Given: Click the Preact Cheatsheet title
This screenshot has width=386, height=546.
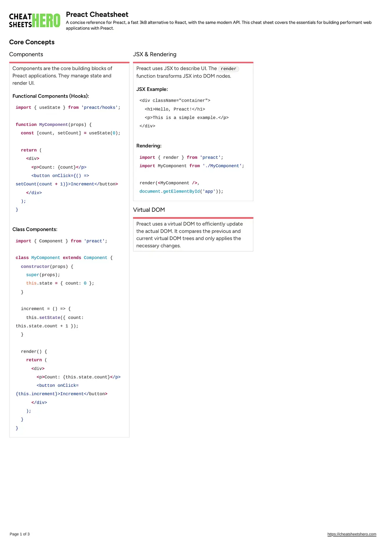Looking at the screenshot, I should coord(97,14).
